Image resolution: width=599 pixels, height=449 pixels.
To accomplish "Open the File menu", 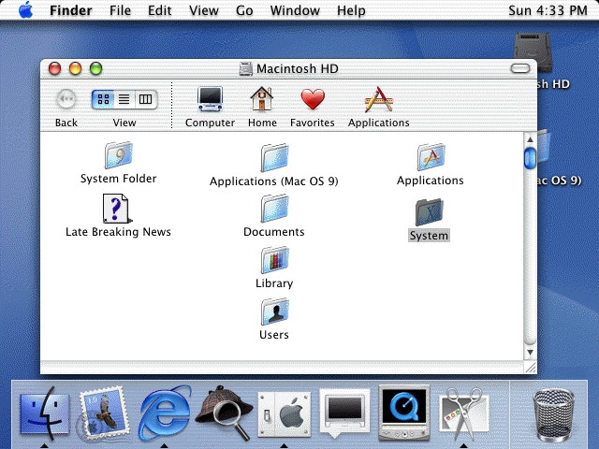I will pyautogui.click(x=120, y=10).
